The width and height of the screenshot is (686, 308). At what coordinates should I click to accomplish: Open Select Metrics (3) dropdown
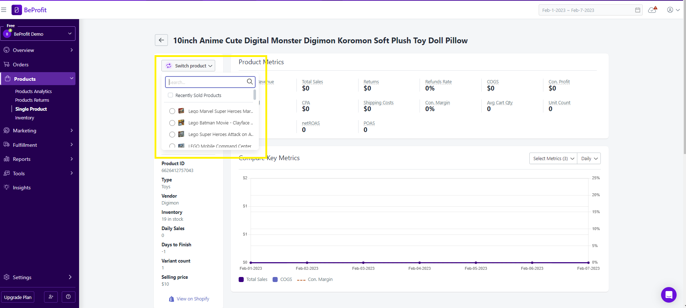(x=553, y=158)
